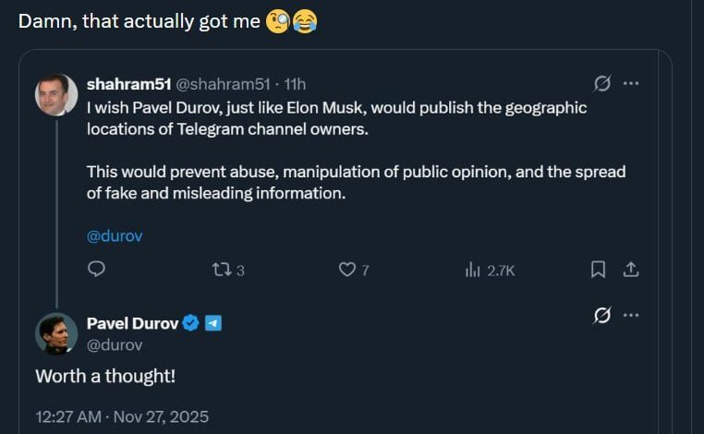Click the @shahram51 handle
The height and width of the screenshot is (434, 704).
point(222,84)
